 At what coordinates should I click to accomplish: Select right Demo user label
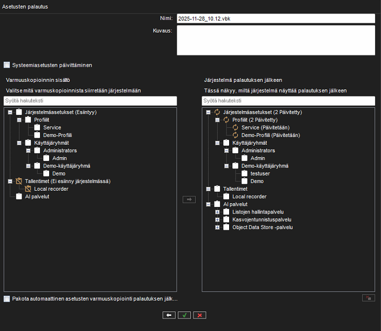(257, 181)
